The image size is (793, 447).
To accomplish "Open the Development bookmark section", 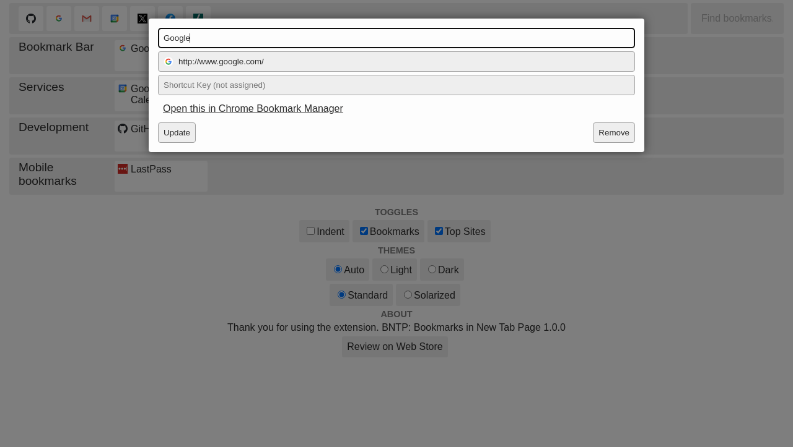I will click(x=53, y=127).
